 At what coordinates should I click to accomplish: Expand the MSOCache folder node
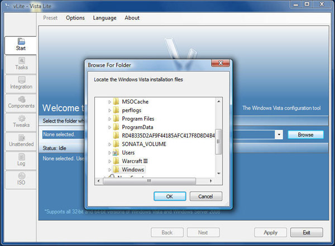tap(109, 102)
